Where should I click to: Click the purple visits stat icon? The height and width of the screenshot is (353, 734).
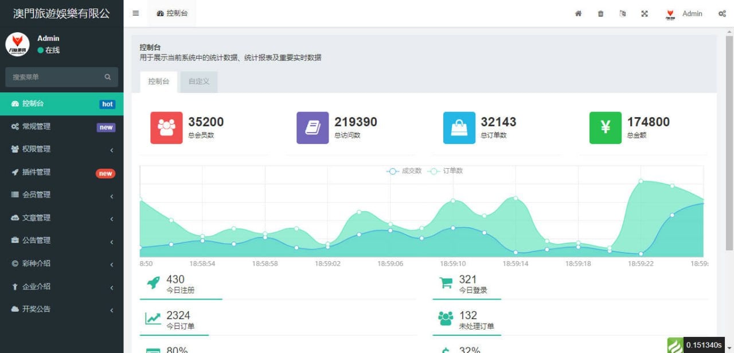[313, 127]
